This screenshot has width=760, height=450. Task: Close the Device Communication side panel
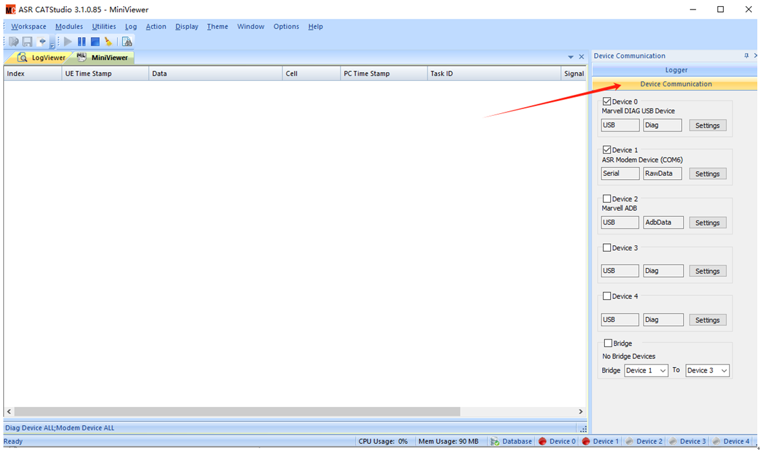(756, 56)
